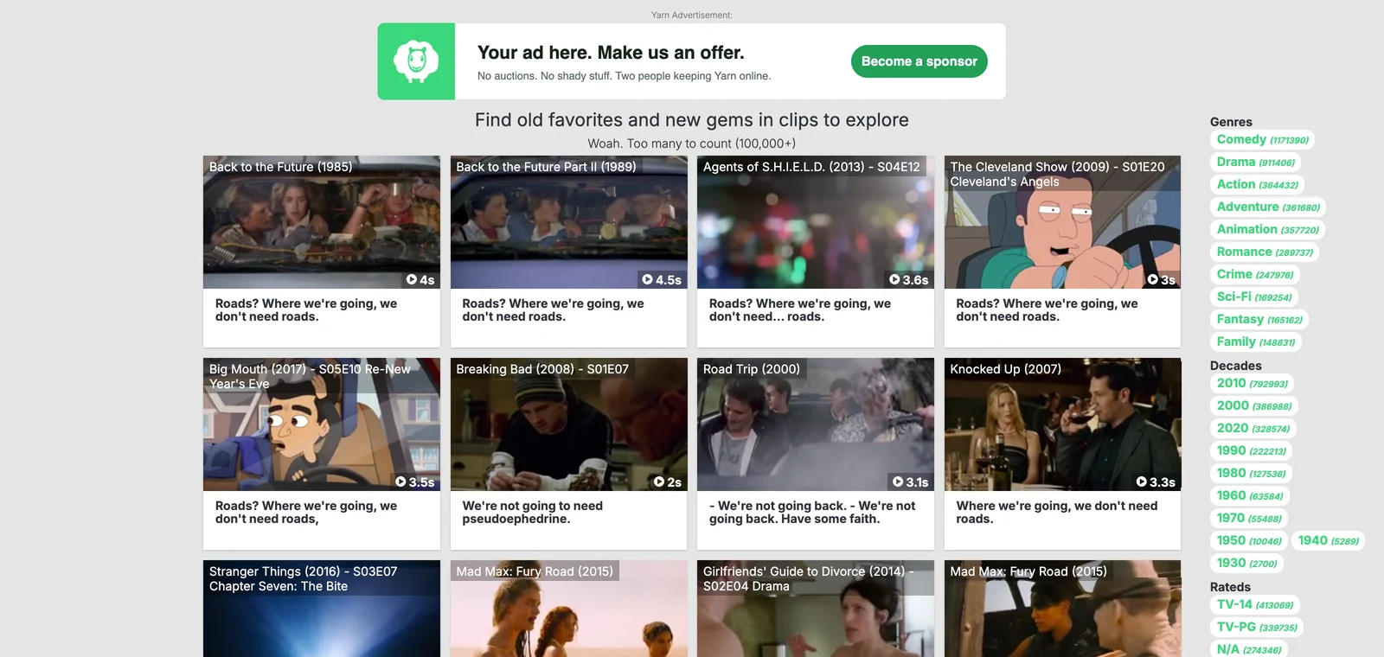Click 'Roads? Where we're going, we don't need... roads.'
Viewport: 1384px width, 657px height.
click(800, 310)
